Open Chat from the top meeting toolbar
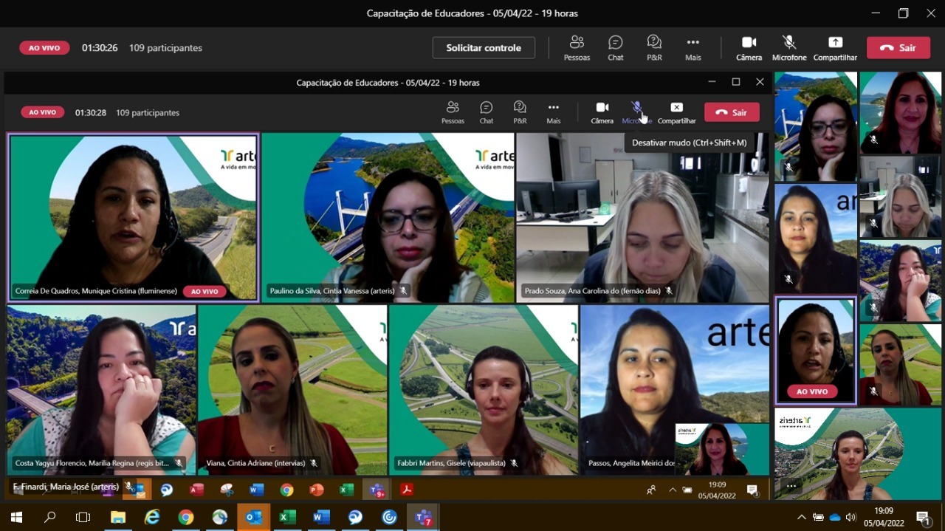The height and width of the screenshot is (531, 945). pyautogui.click(x=615, y=47)
